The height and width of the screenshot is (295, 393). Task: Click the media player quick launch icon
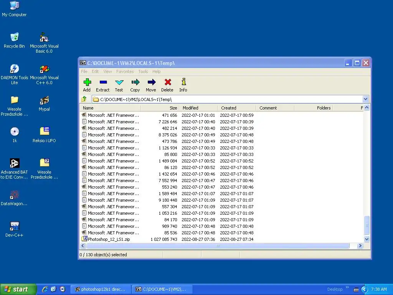63,289
